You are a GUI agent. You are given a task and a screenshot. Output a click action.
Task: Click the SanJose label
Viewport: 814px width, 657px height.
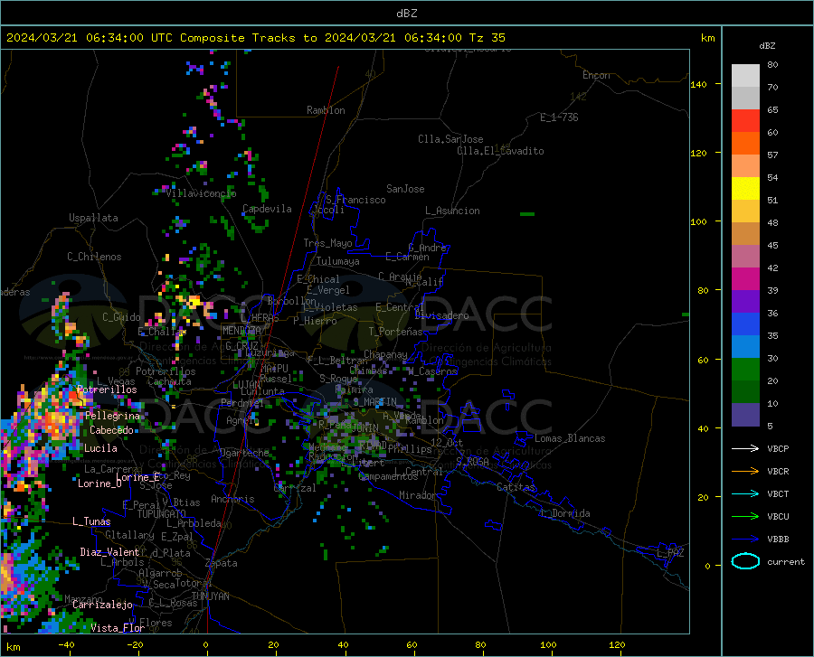(x=405, y=189)
